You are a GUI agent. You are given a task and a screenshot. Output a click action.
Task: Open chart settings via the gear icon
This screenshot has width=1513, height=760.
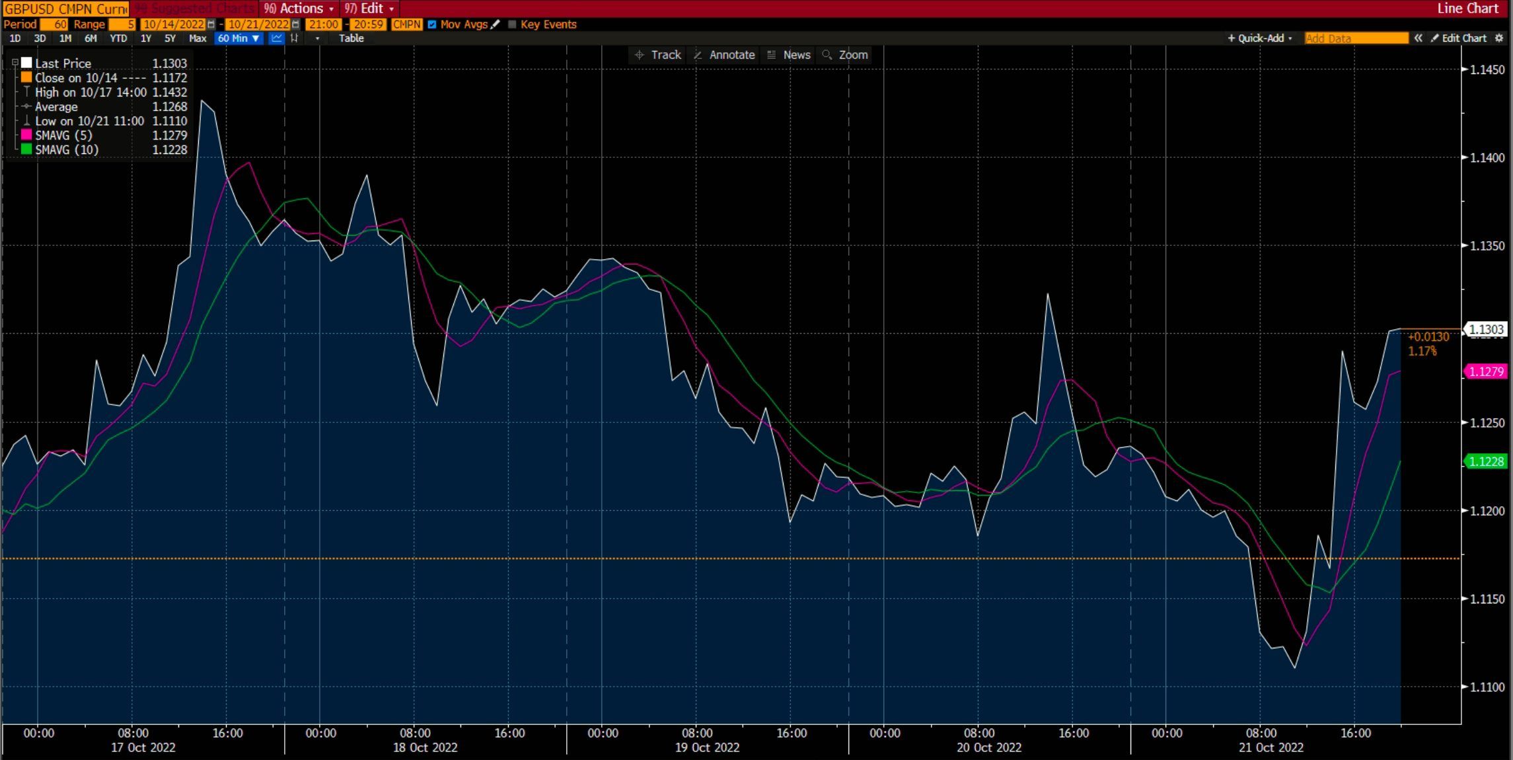1498,38
